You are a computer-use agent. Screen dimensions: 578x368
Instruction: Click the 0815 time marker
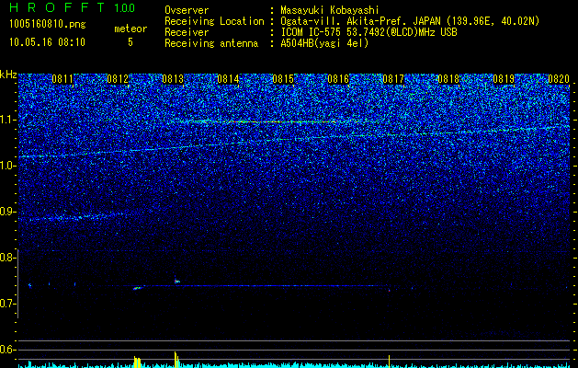click(x=283, y=78)
